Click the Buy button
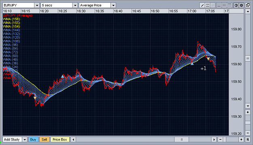The height and width of the screenshot is (145, 253). click(33, 139)
